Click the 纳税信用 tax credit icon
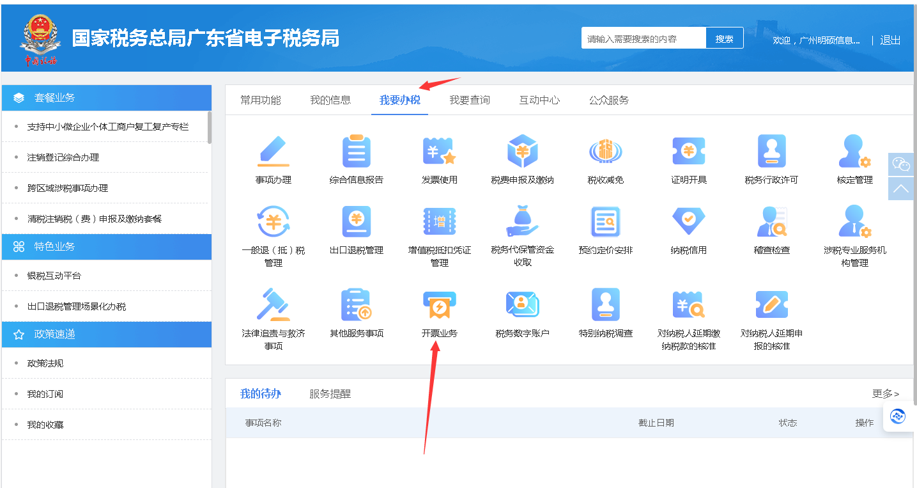This screenshot has width=917, height=488. (688, 223)
